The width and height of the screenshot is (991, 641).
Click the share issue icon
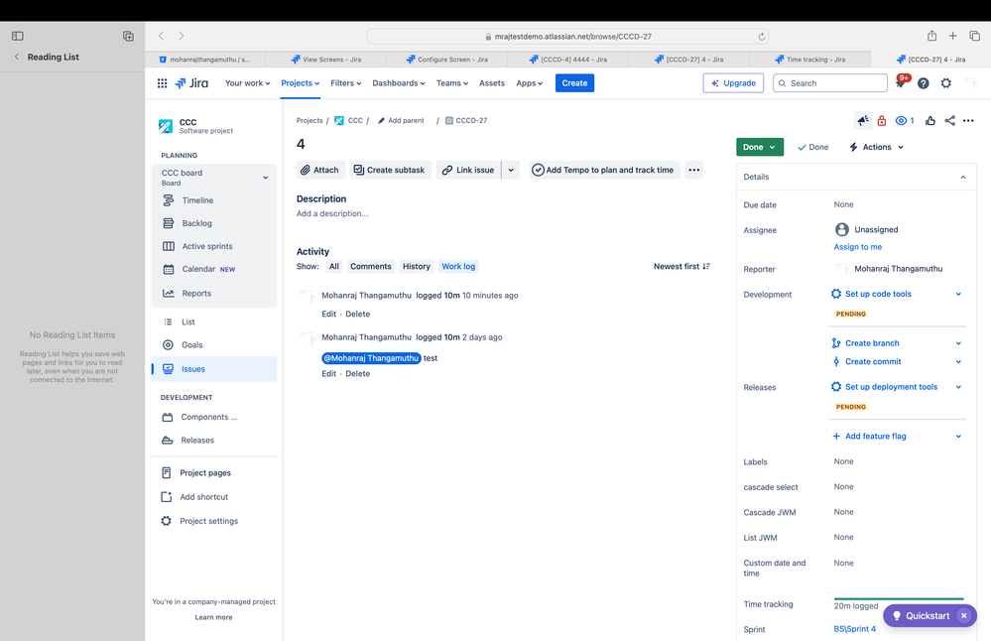(949, 120)
